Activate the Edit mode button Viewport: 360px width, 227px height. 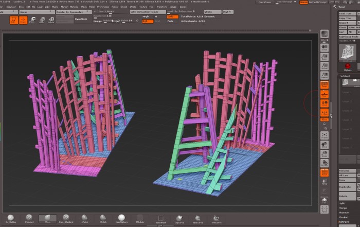14,20
